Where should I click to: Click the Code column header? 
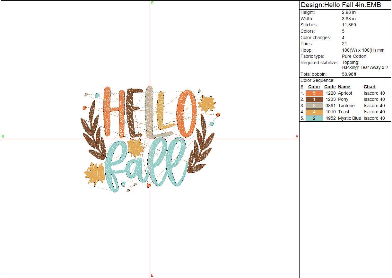[330, 87]
